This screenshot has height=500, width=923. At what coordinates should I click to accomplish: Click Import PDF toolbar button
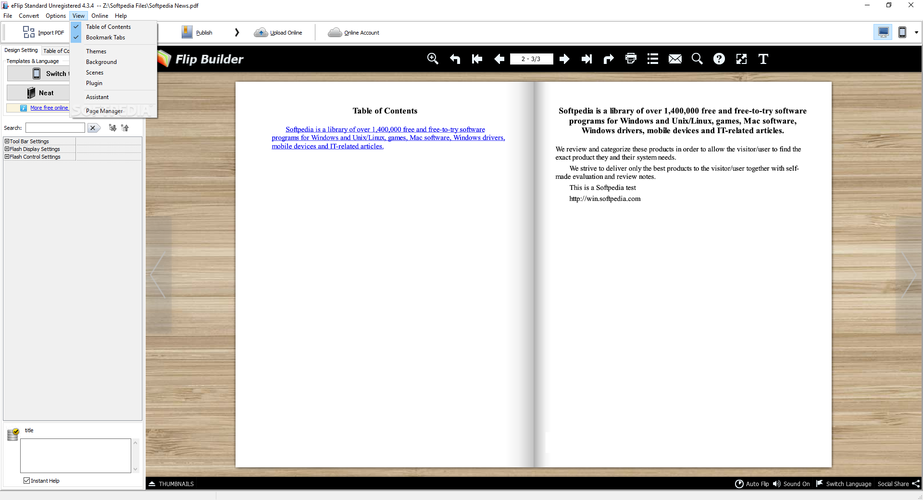43,33
